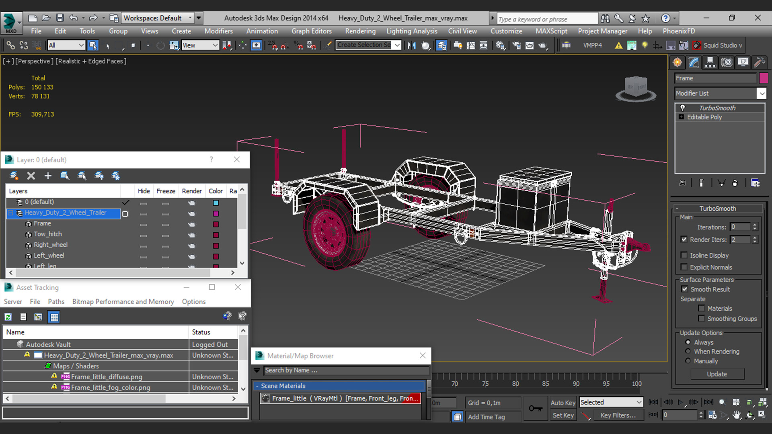Create a new layer in Layer dialog
The height and width of the screenshot is (434, 772).
[14, 176]
